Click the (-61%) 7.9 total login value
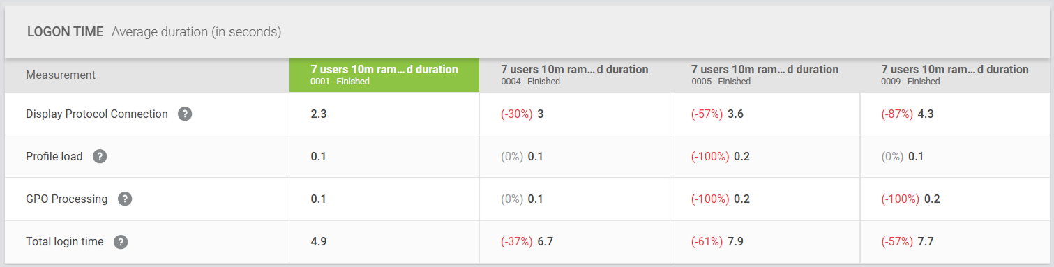Screen dimensions: 1054x267 (x=717, y=242)
